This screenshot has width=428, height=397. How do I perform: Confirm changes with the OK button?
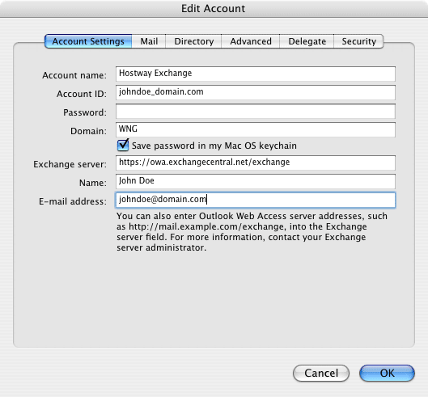click(387, 373)
